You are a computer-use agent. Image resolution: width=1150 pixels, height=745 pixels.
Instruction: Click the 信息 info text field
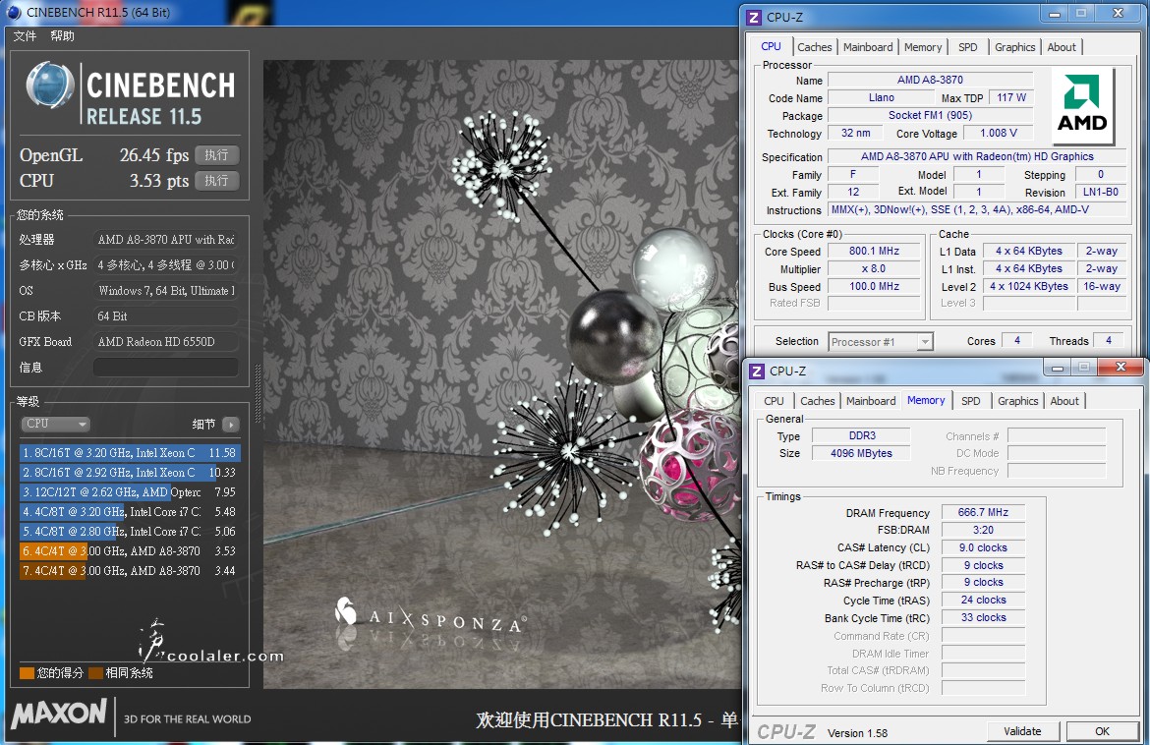(x=165, y=368)
